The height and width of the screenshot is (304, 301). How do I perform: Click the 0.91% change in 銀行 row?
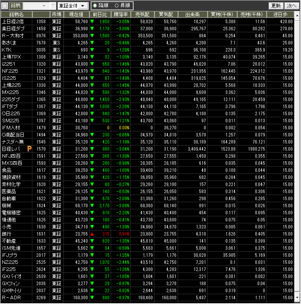pyautogui.click(x=124, y=234)
